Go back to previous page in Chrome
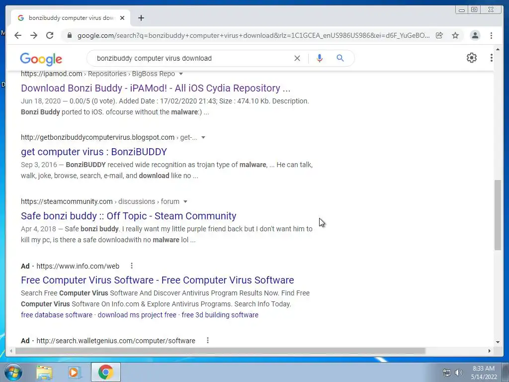This screenshot has height=382, width=509. coord(18,35)
